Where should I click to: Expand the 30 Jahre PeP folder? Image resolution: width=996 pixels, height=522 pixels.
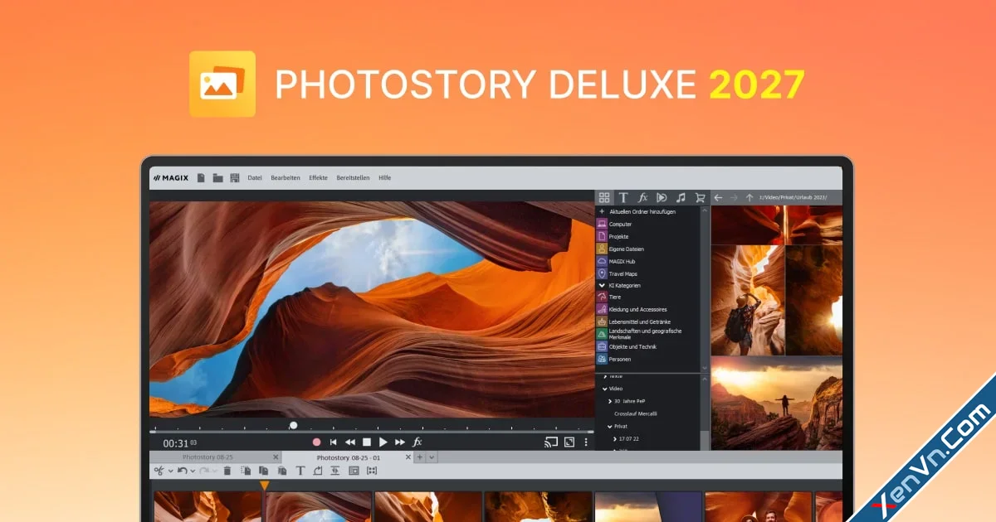pos(610,401)
